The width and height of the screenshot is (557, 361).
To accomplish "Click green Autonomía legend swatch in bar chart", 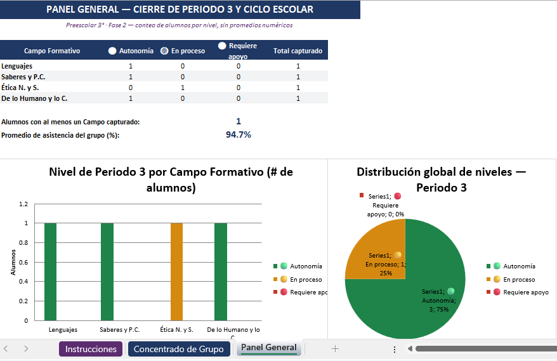I will [275, 266].
